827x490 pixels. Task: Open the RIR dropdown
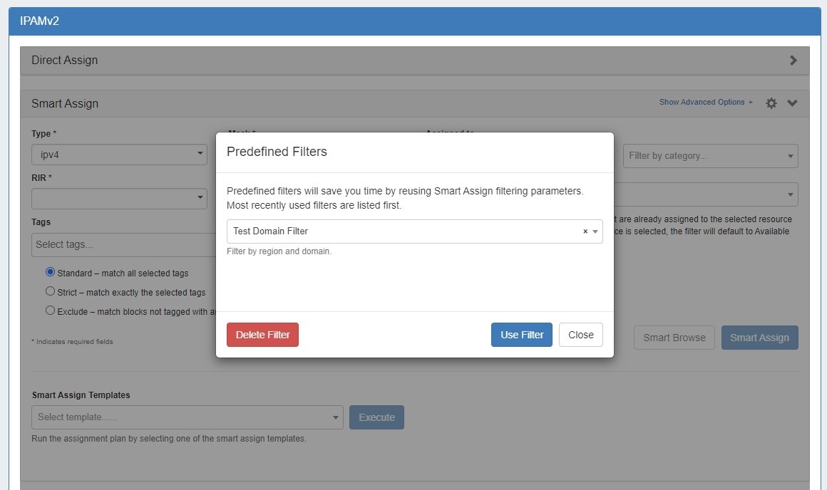coord(119,198)
